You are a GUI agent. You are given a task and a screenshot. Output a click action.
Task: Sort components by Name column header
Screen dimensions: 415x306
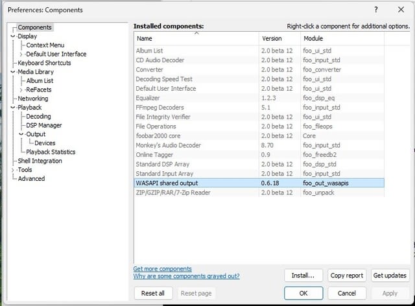point(196,39)
